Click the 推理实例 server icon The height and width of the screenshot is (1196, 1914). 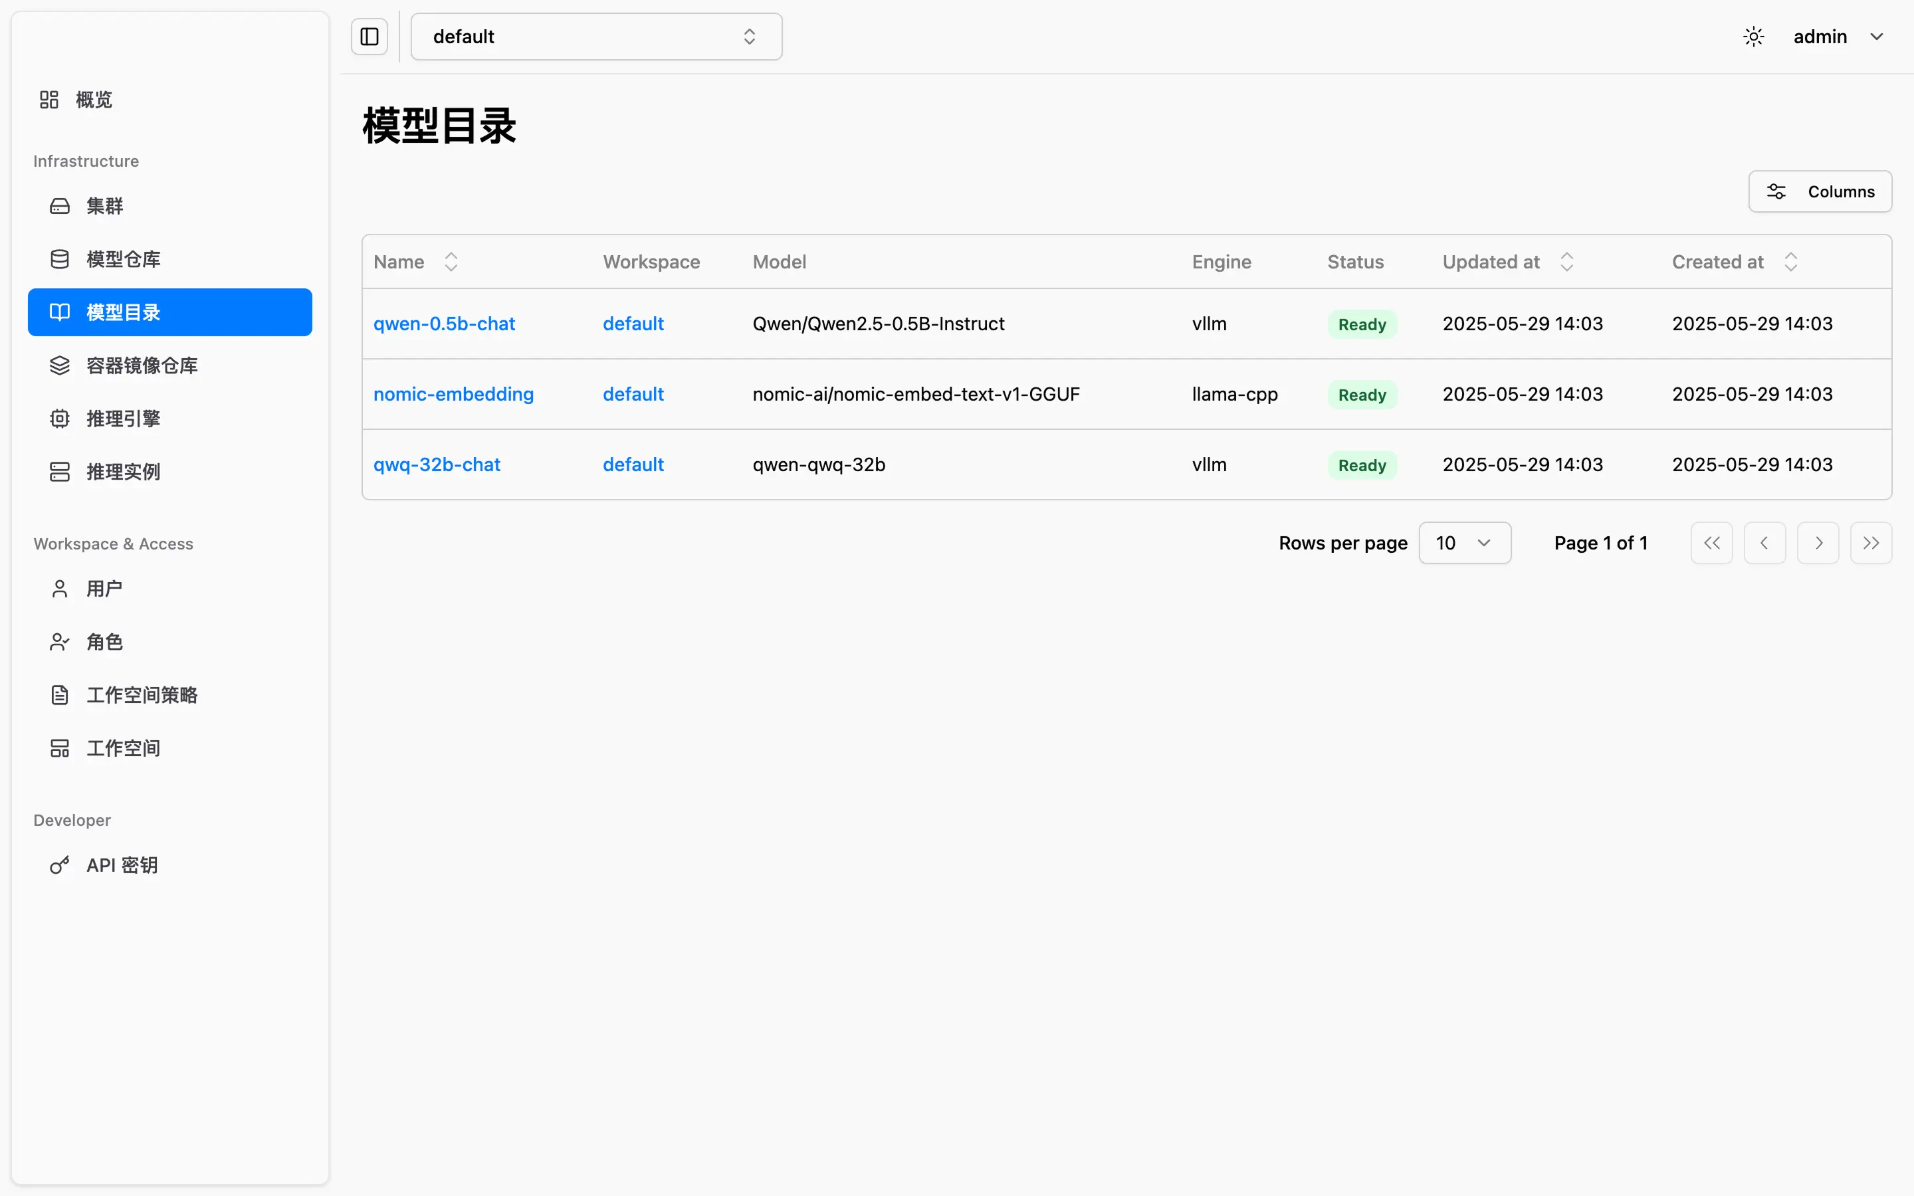(x=60, y=472)
